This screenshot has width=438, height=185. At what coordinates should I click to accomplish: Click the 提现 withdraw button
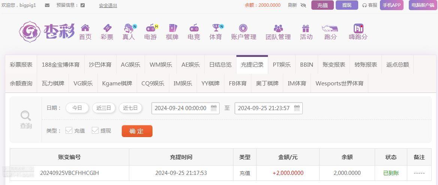click(347, 5)
